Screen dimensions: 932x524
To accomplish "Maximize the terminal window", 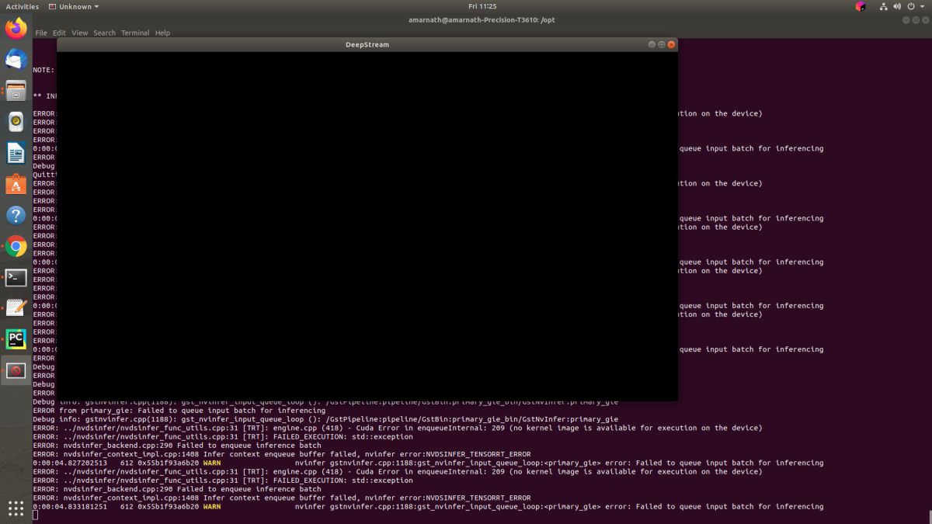I will (915, 19).
